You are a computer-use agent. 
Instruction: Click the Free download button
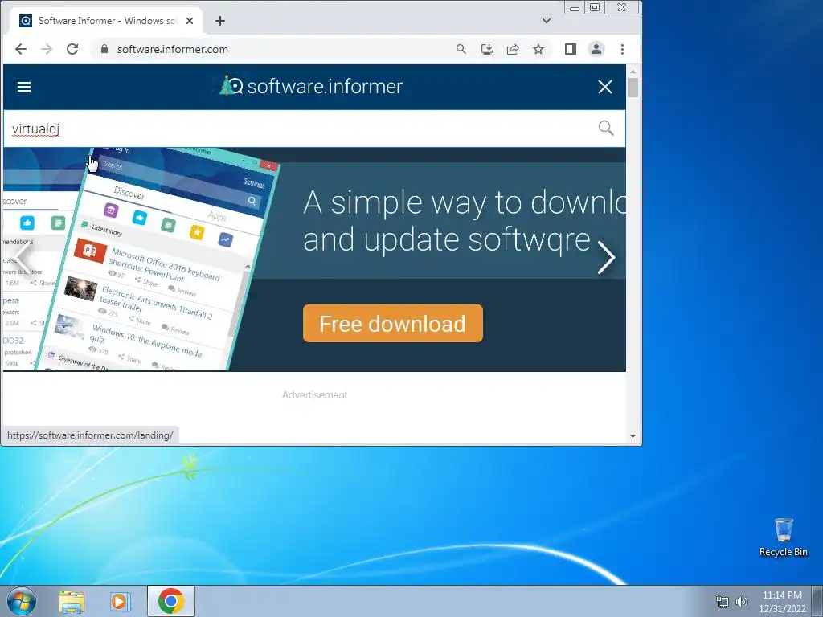point(392,323)
